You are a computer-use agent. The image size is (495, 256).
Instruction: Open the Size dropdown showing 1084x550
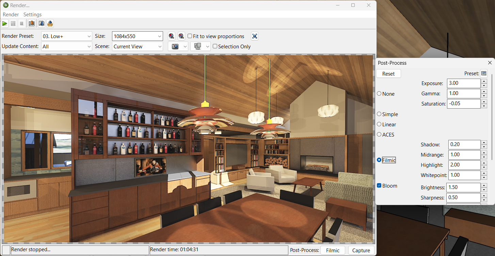(x=138, y=36)
